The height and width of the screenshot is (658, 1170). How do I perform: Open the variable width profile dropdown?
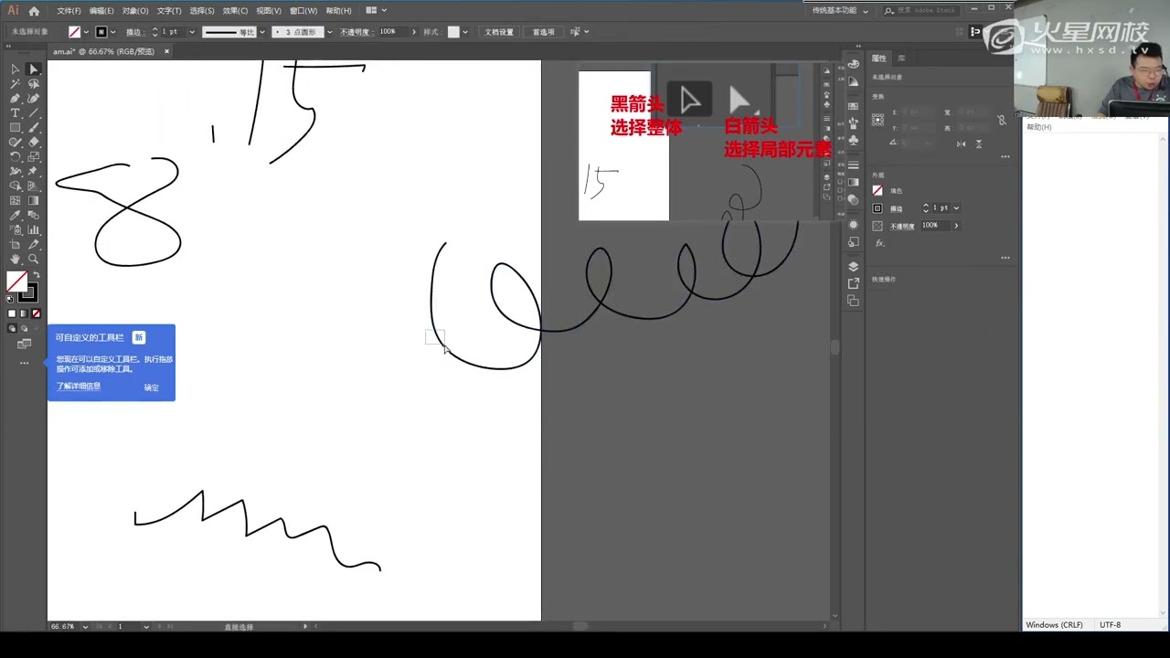[x=262, y=32]
